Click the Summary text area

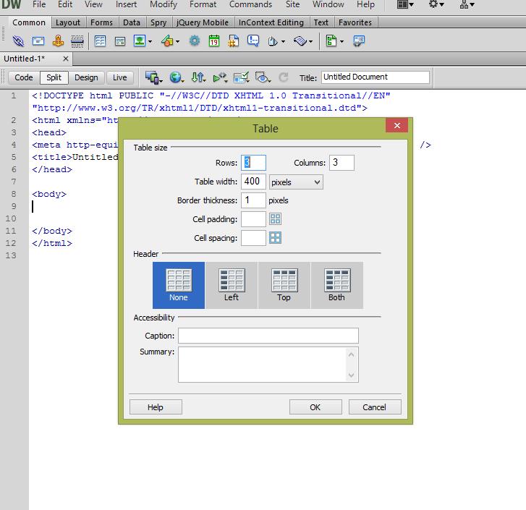pyautogui.click(x=268, y=365)
